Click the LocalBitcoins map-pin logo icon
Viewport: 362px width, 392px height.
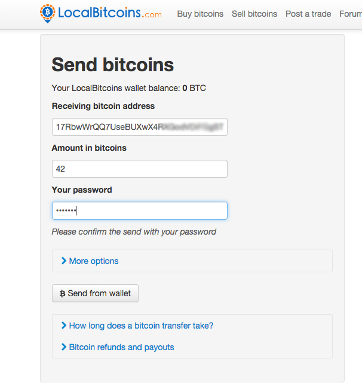click(48, 13)
